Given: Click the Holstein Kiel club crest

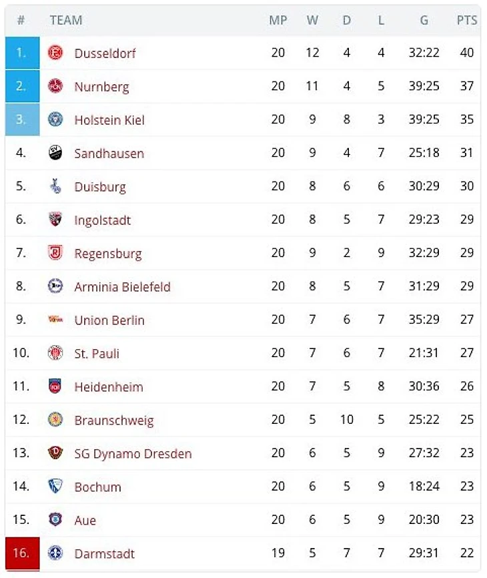Looking at the screenshot, I should [55, 119].
